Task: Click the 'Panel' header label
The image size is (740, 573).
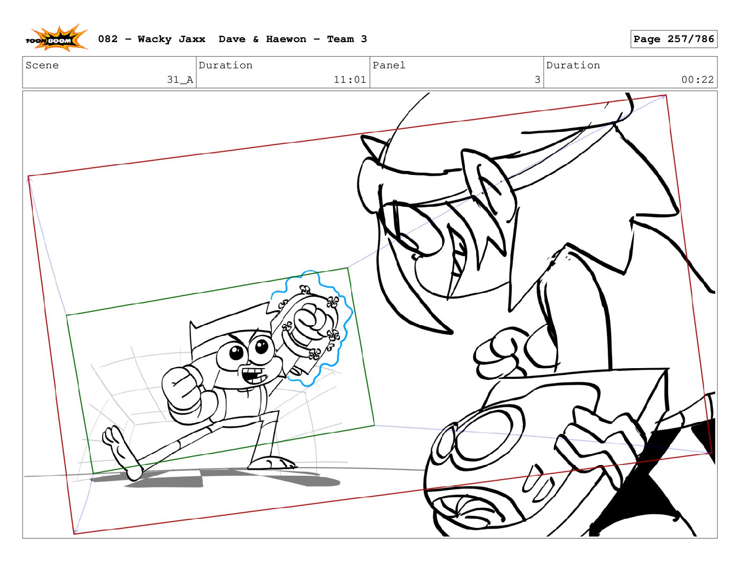Action: pyautogui.click(x=389, y=65)
